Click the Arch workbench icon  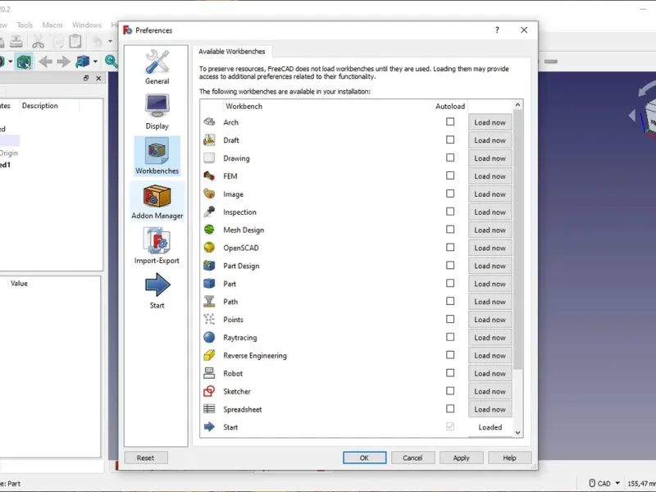click(x=209, y=122)
